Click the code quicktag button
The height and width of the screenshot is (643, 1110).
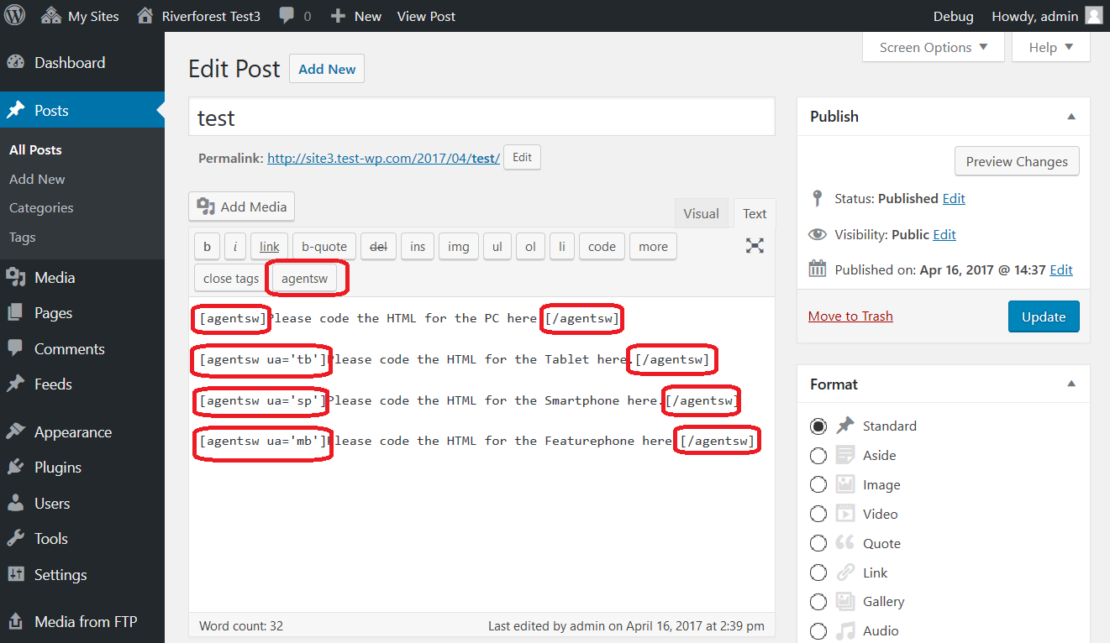[x=602, y=247]
